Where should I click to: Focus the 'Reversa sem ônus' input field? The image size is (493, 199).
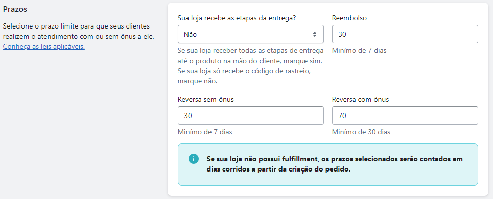[x=251, y=116]
